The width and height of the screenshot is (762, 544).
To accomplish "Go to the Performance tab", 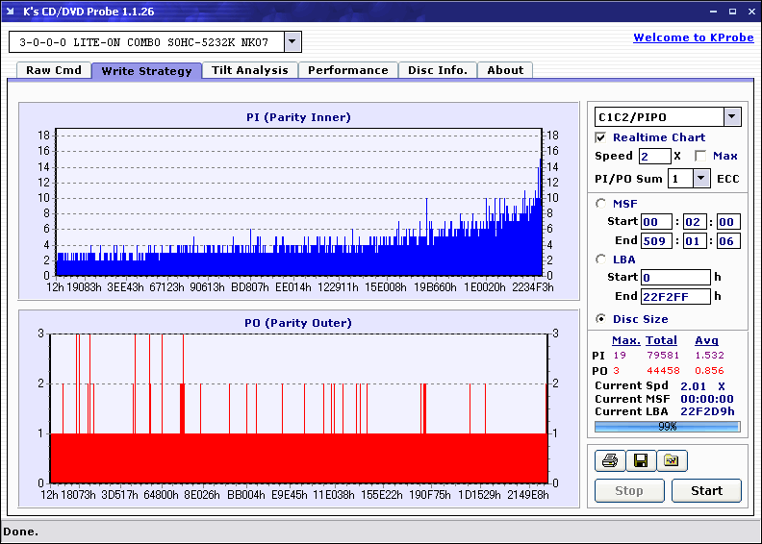I will tap(347, 70).
